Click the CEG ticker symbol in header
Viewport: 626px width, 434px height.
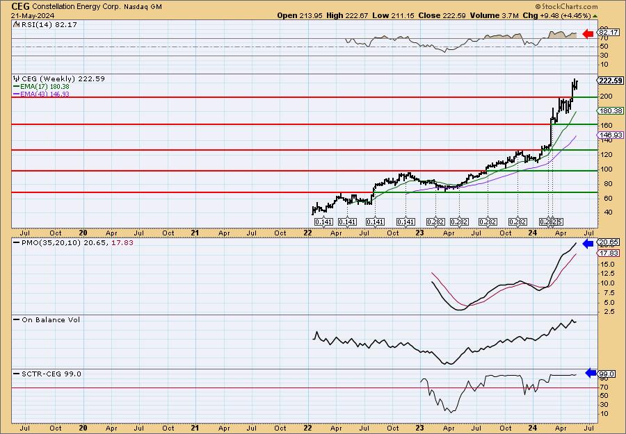[x=20, y=6]
